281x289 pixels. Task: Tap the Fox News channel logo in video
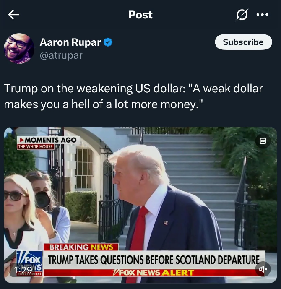coord(29,263)
